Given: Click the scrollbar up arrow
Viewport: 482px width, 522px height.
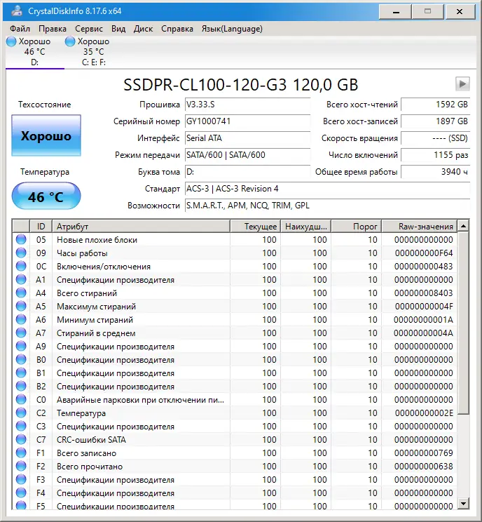Looking at the screenshot, I should coord(463,227).
